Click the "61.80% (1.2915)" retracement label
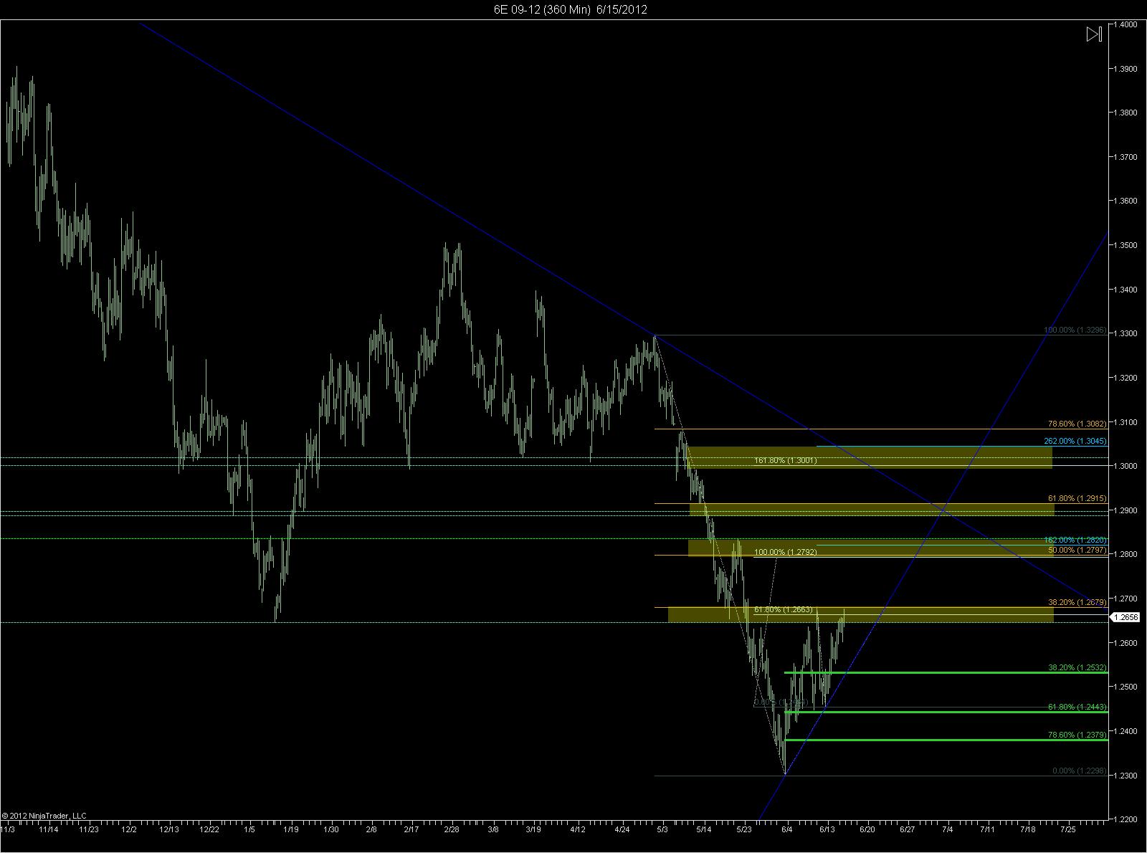 (1077, 498)
